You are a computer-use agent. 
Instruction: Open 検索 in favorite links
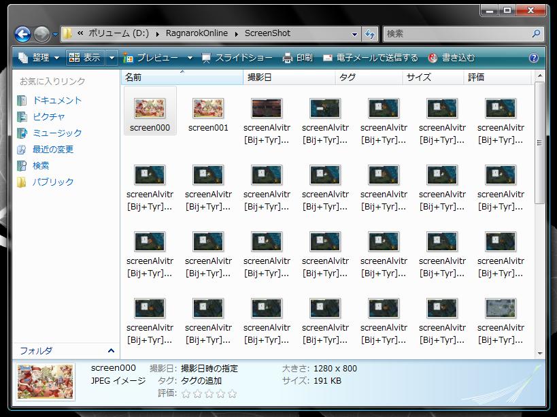41,166
